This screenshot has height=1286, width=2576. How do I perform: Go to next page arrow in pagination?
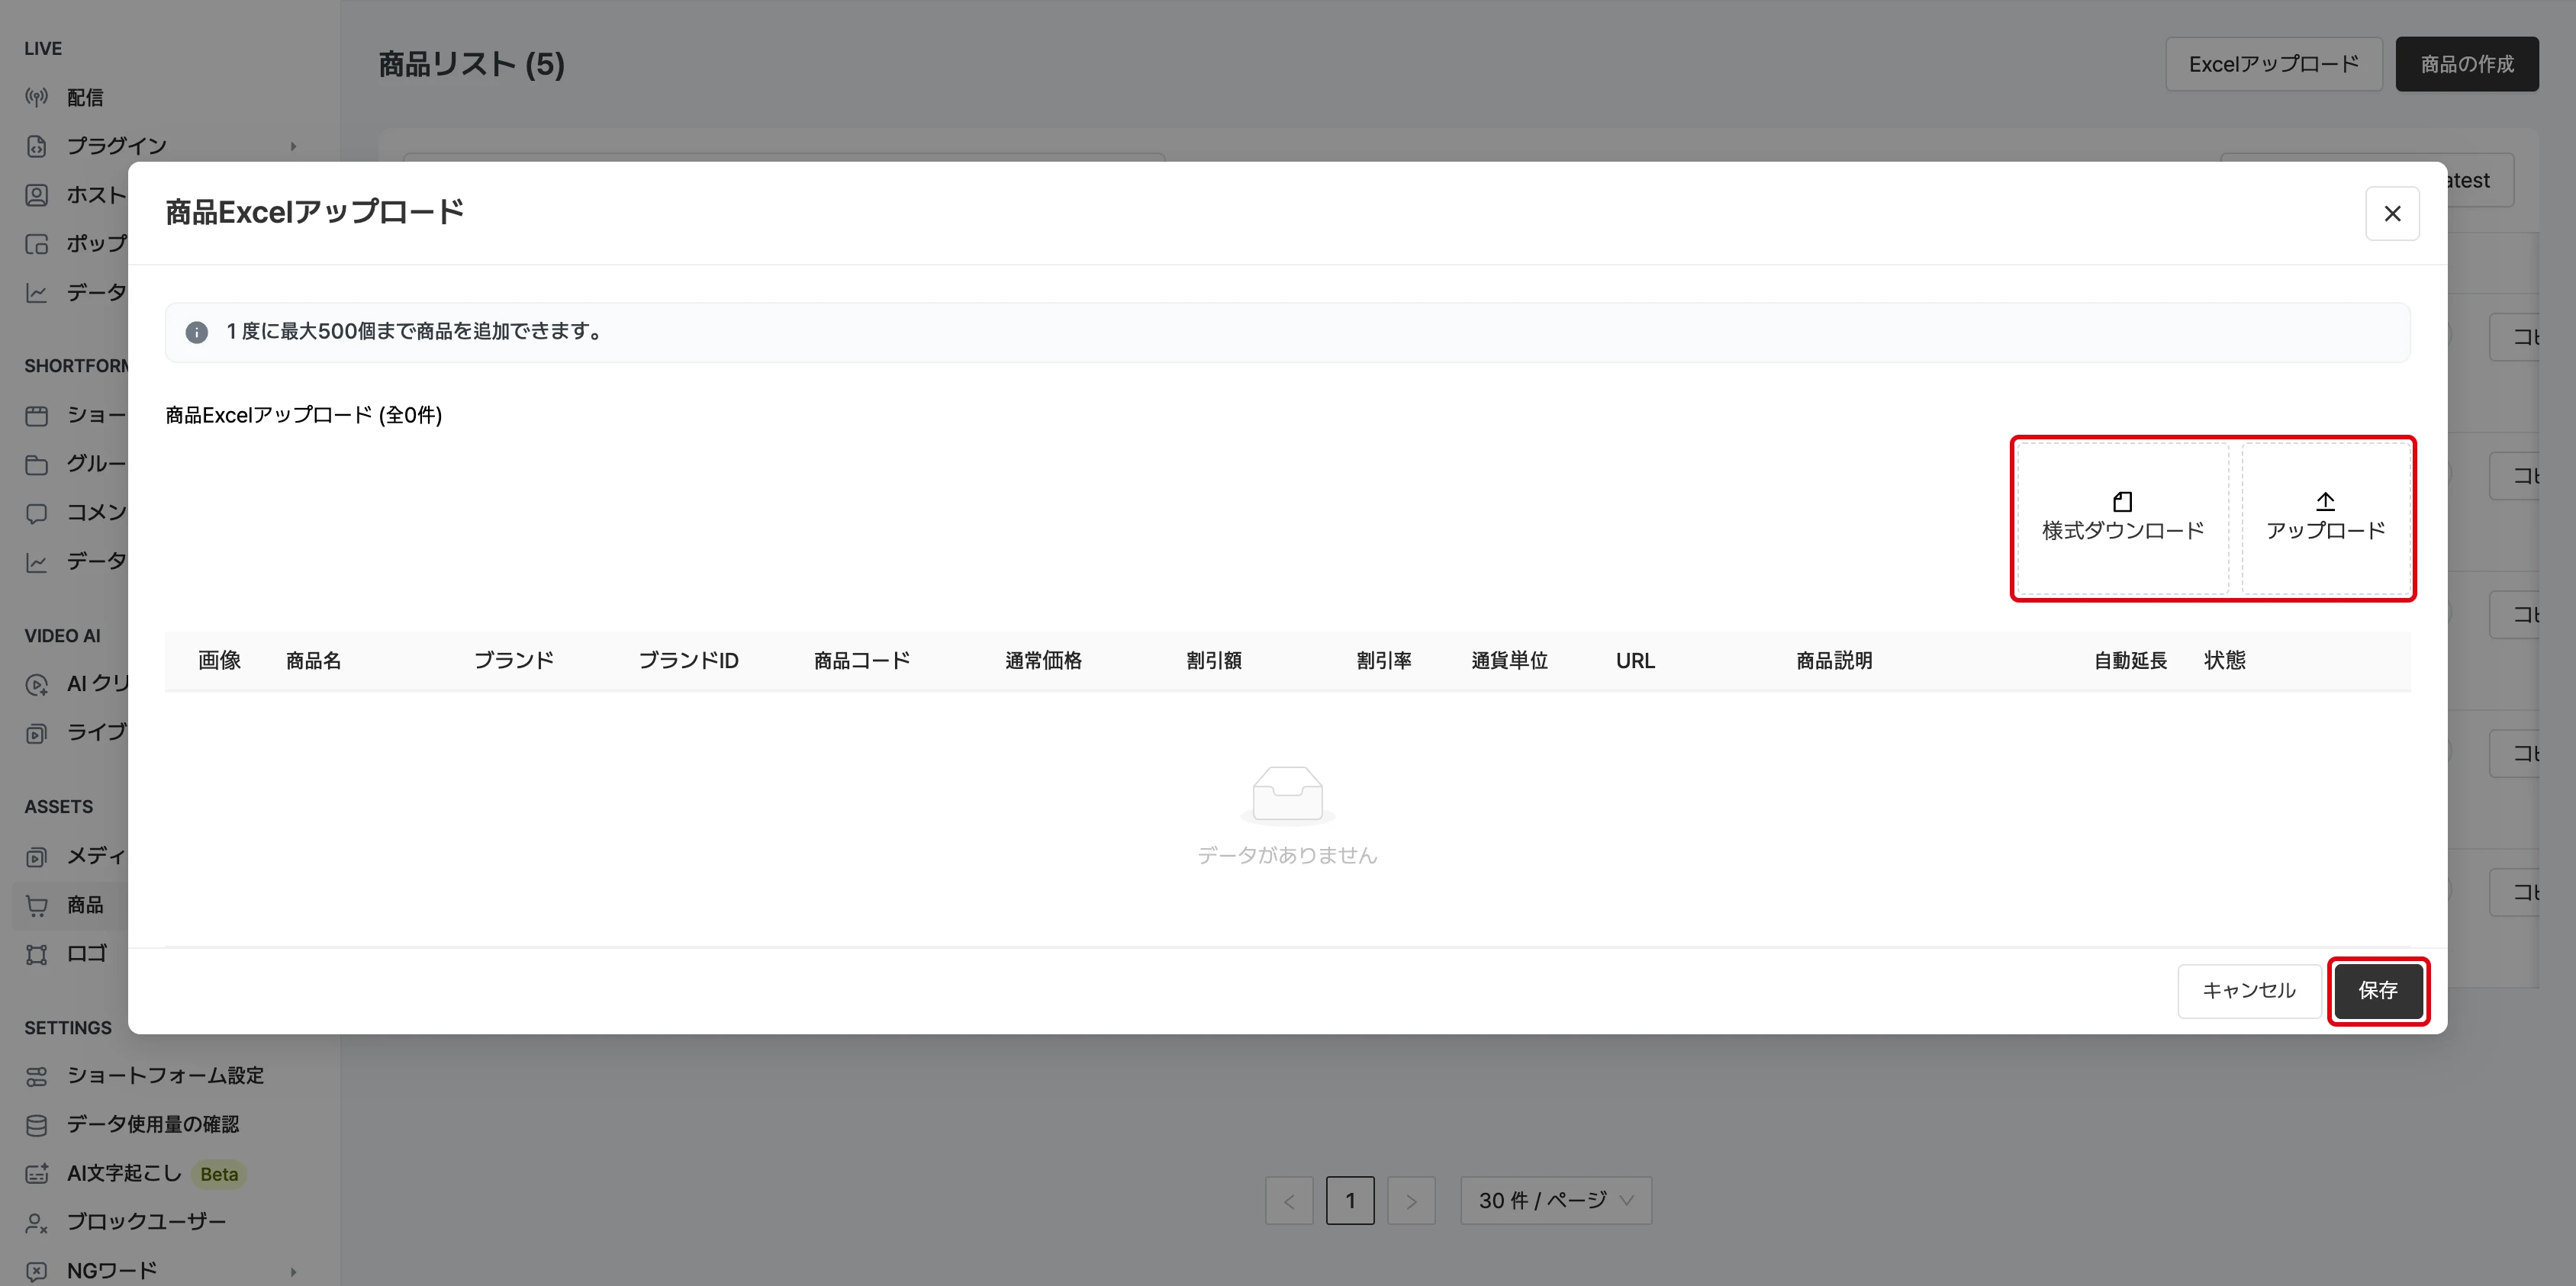pyautogui.click(x=1411, y=1200)
